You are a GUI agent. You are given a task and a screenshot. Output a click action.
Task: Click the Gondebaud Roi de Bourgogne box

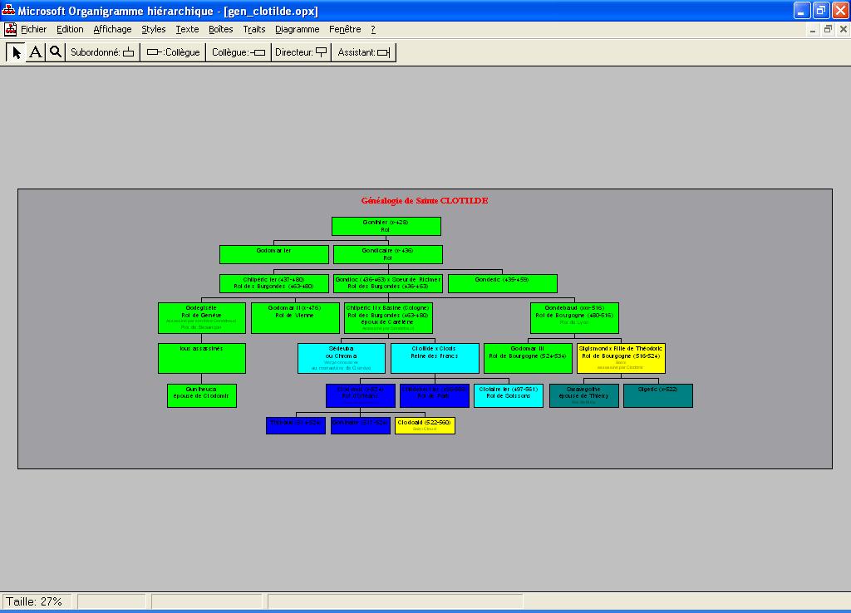pyautogui.click(x=574, y=317)
